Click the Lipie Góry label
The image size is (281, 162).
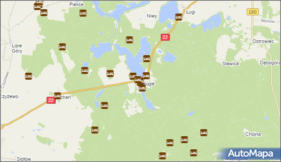[x=17, y=48]
